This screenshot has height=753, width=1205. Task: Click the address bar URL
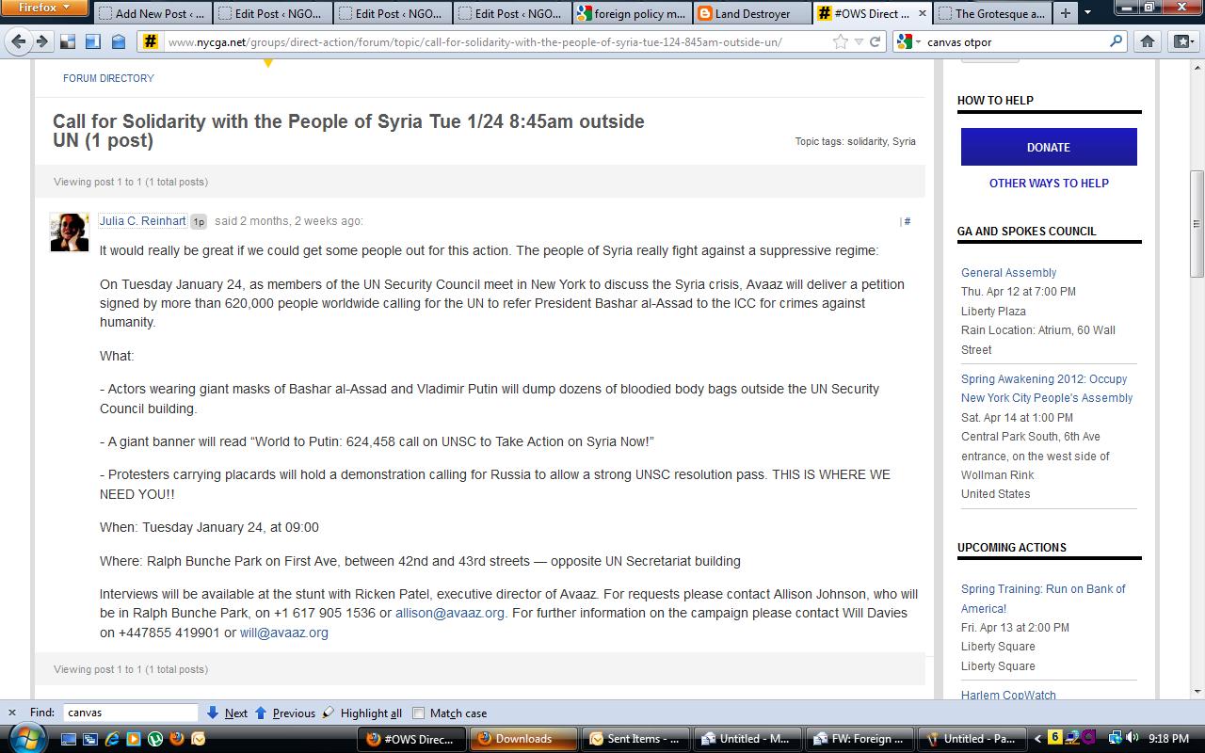point(474,41)
